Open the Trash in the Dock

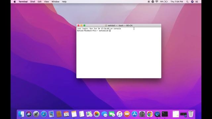click(x=191, y=114)
